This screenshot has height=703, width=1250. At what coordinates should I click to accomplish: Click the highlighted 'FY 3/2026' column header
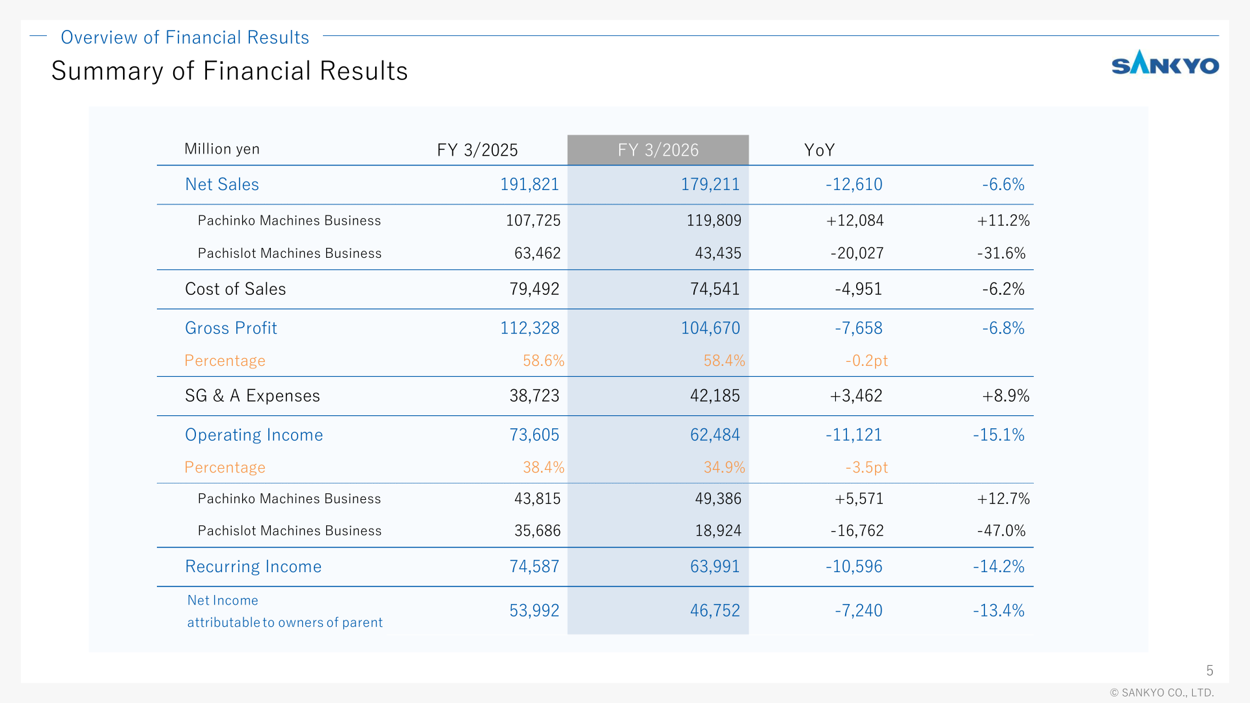(658, 150)
